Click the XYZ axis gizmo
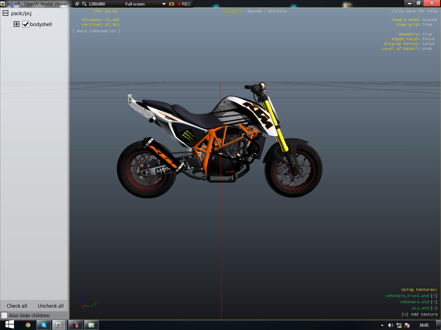The width and height of the screenshot is (441, 330). click(x=89, y=300)
